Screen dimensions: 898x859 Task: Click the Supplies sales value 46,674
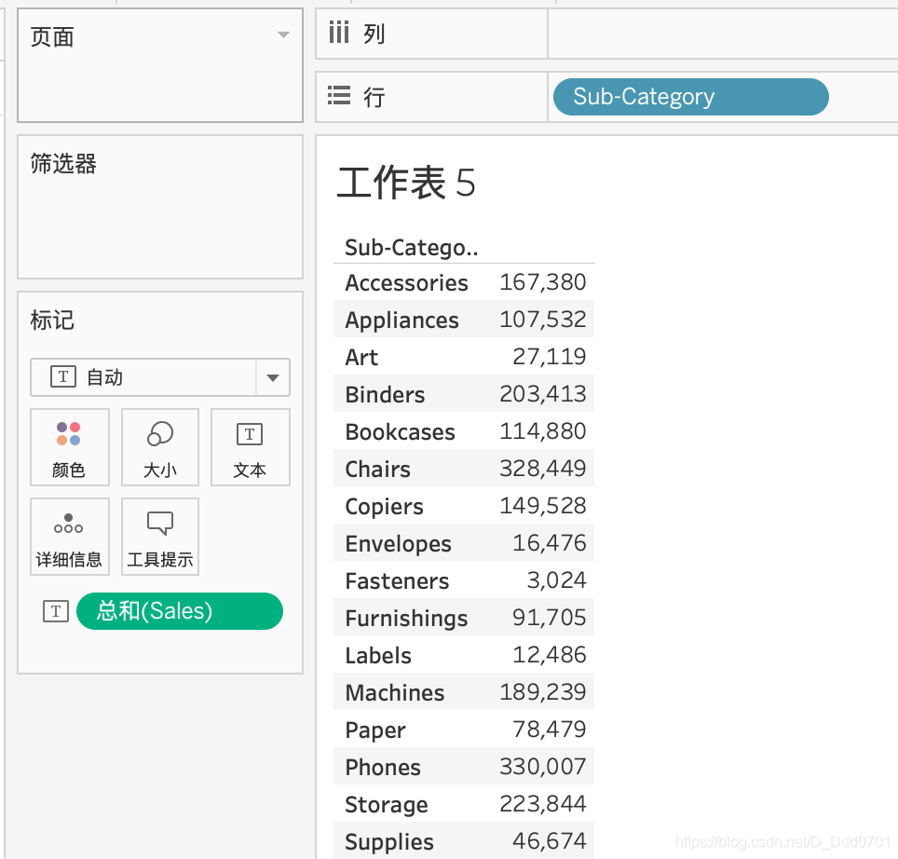549,840
